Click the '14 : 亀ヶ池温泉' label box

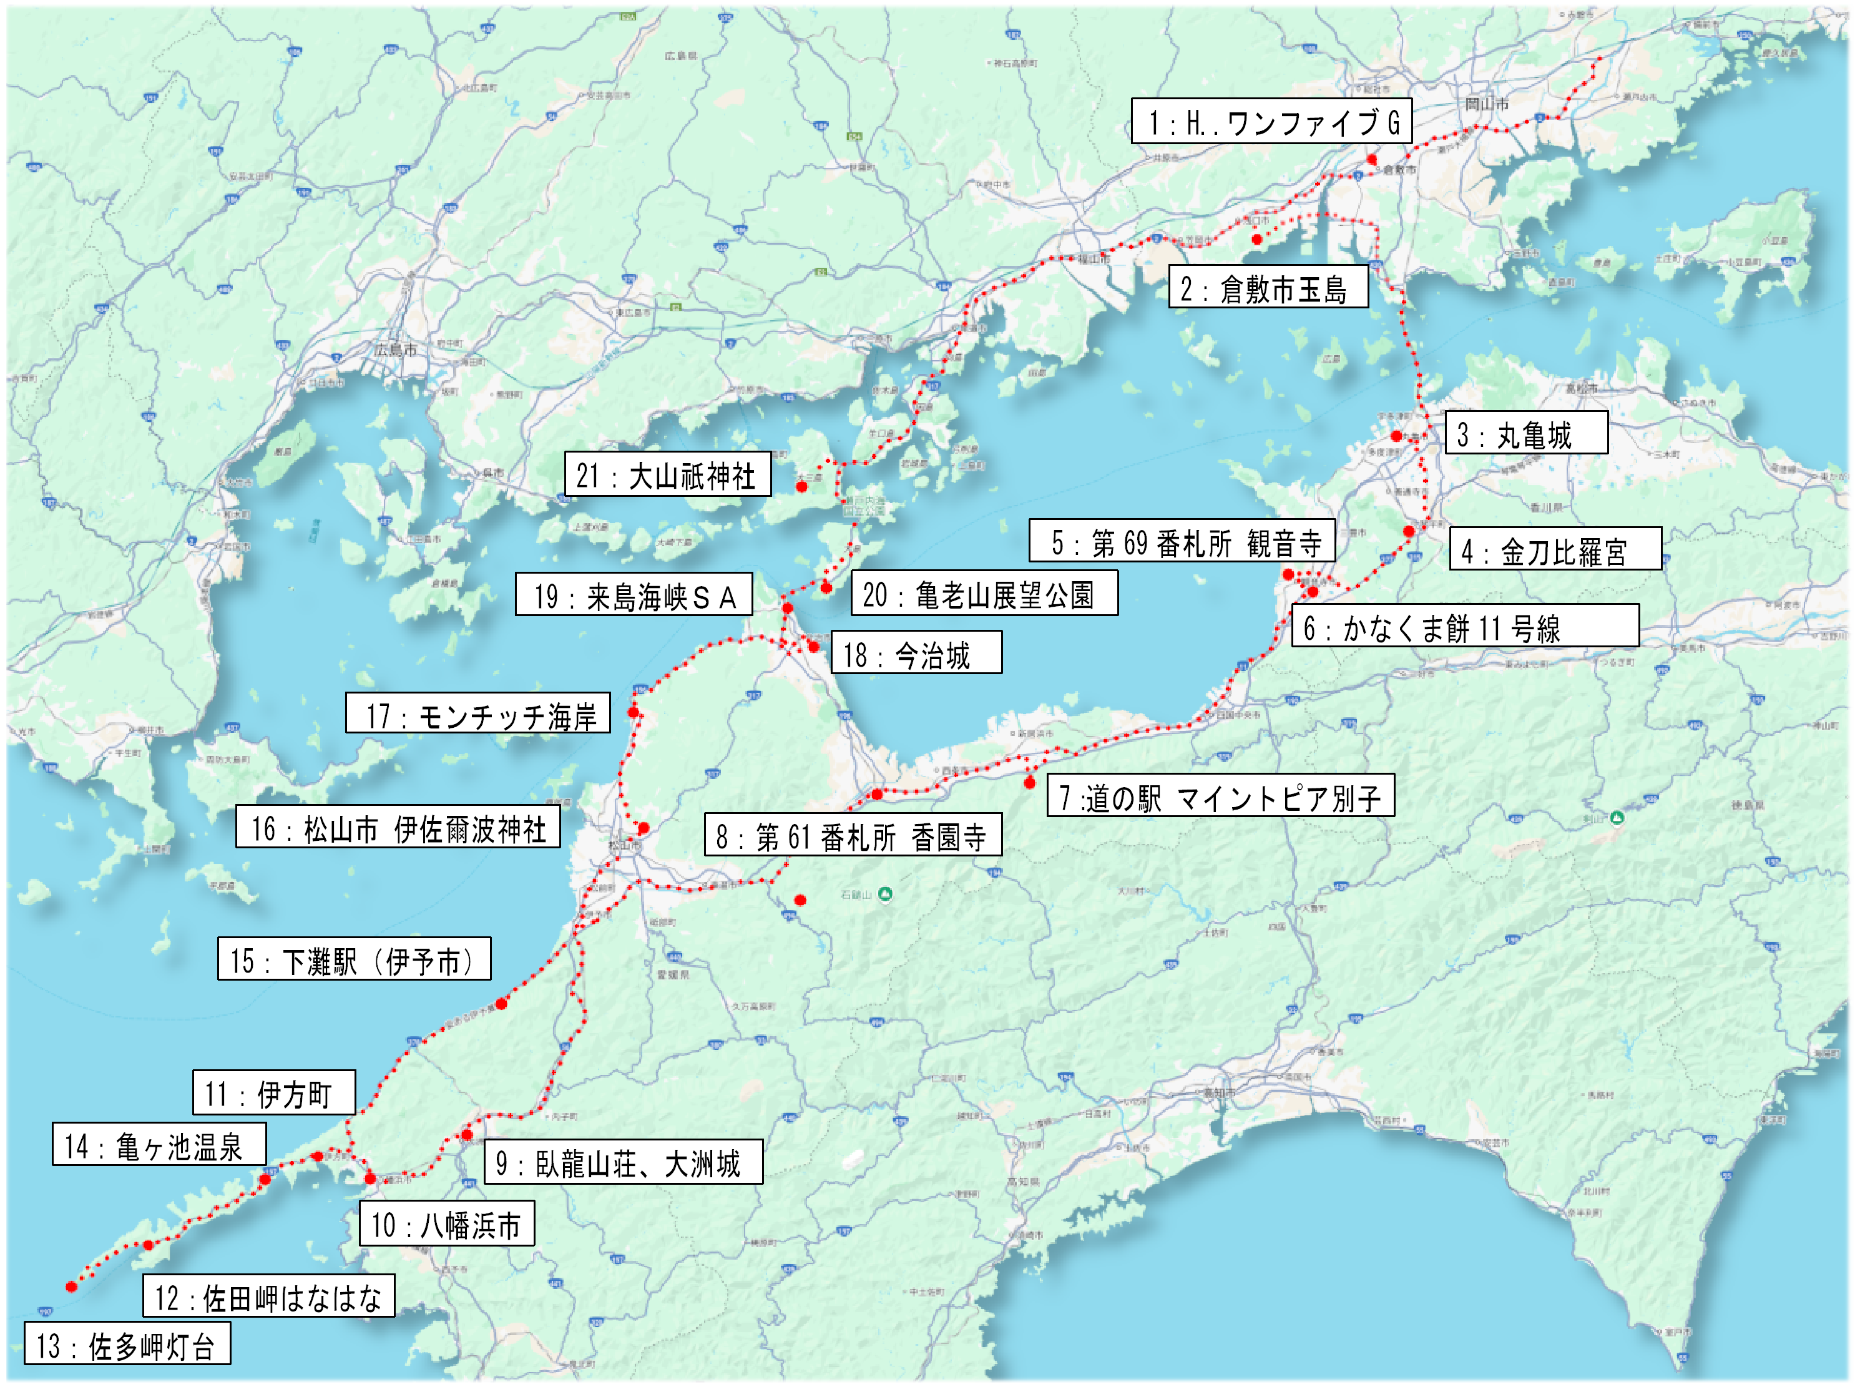159,1145
